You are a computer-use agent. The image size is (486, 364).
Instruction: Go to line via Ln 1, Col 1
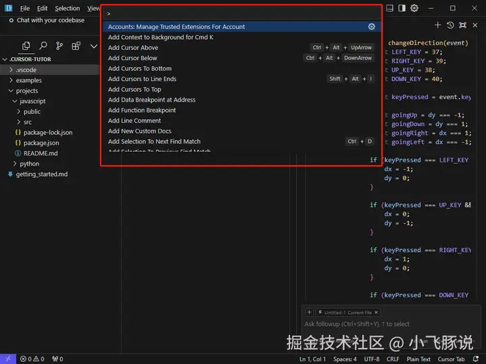tap(313, 359)
